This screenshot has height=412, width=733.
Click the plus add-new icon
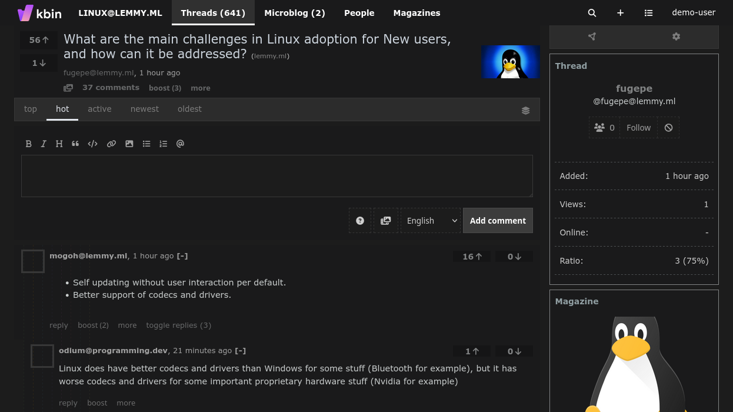[620, 13]
